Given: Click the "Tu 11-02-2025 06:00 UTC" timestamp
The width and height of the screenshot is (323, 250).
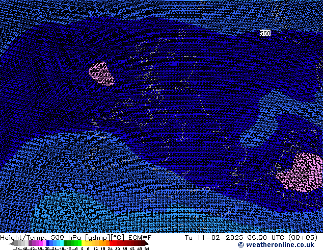Looking at the screenshot, I should 234,238.
